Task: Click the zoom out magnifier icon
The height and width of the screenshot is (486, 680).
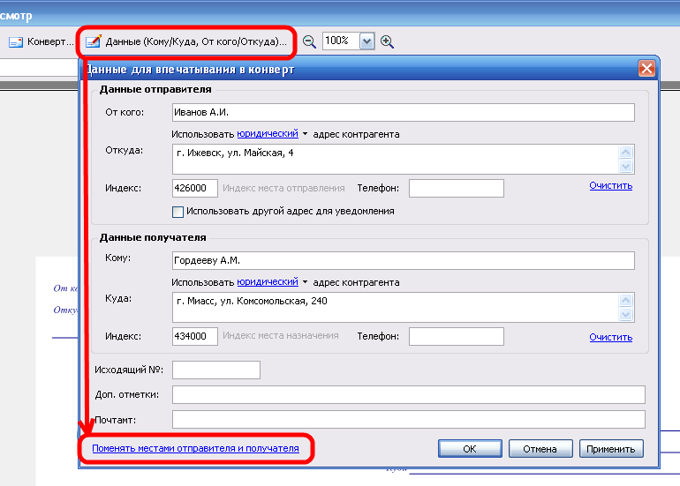Action: point(309,41)
